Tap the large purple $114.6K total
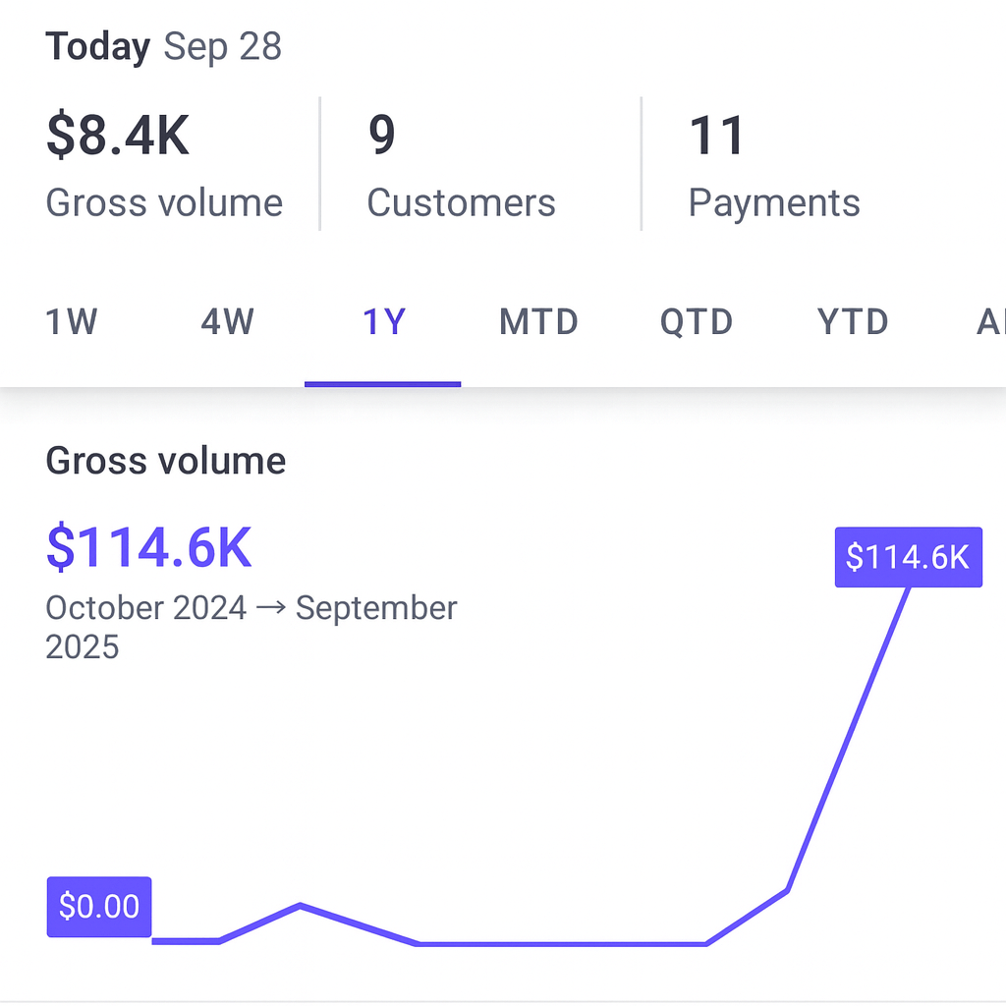 click(149, 548)
